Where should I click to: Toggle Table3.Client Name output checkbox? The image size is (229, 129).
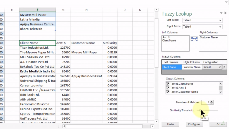168,84
